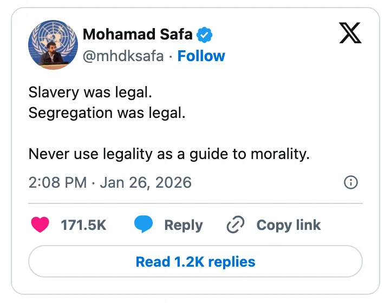Click the 171.5K likes count
The height and width of the screenshot is (304, 391).
coord(83,225)
